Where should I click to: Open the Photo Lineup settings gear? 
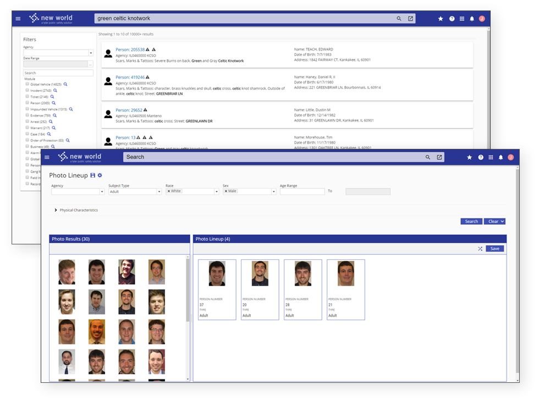pos(100,175)
